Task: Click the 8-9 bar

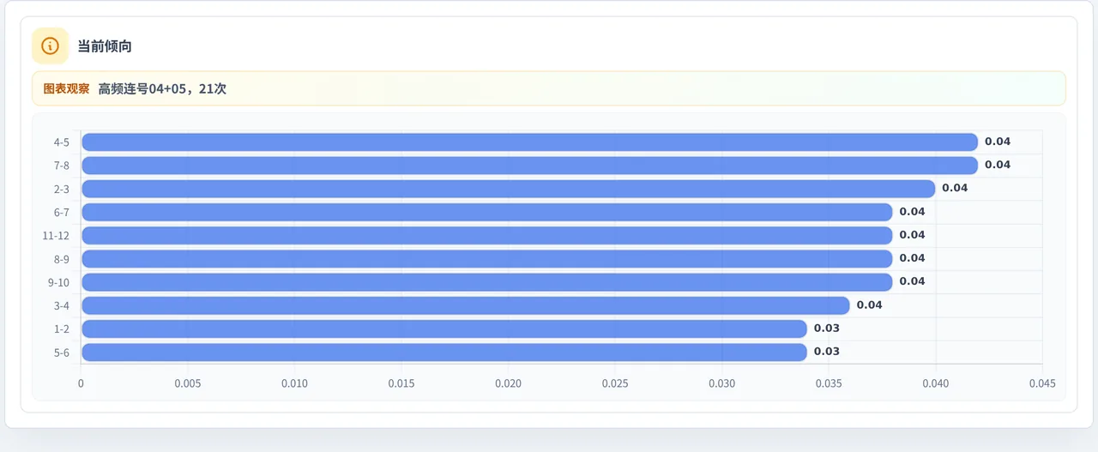Action: click(486, 258)
